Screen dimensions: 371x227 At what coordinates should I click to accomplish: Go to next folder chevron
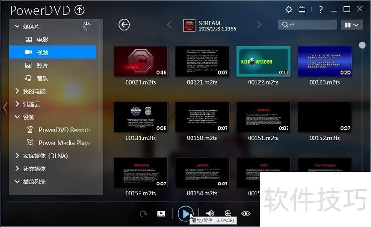point(259,25)
